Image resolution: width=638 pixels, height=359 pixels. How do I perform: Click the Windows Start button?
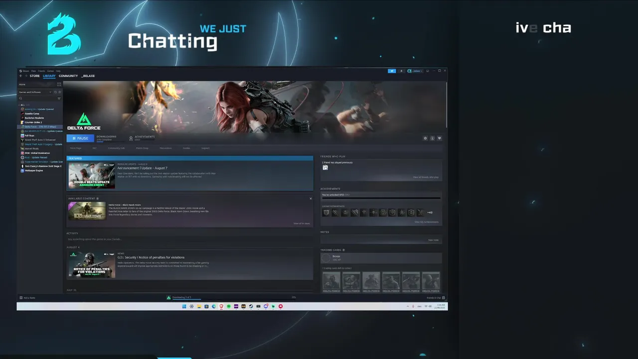pyautogui.click(x=184, y=306)
